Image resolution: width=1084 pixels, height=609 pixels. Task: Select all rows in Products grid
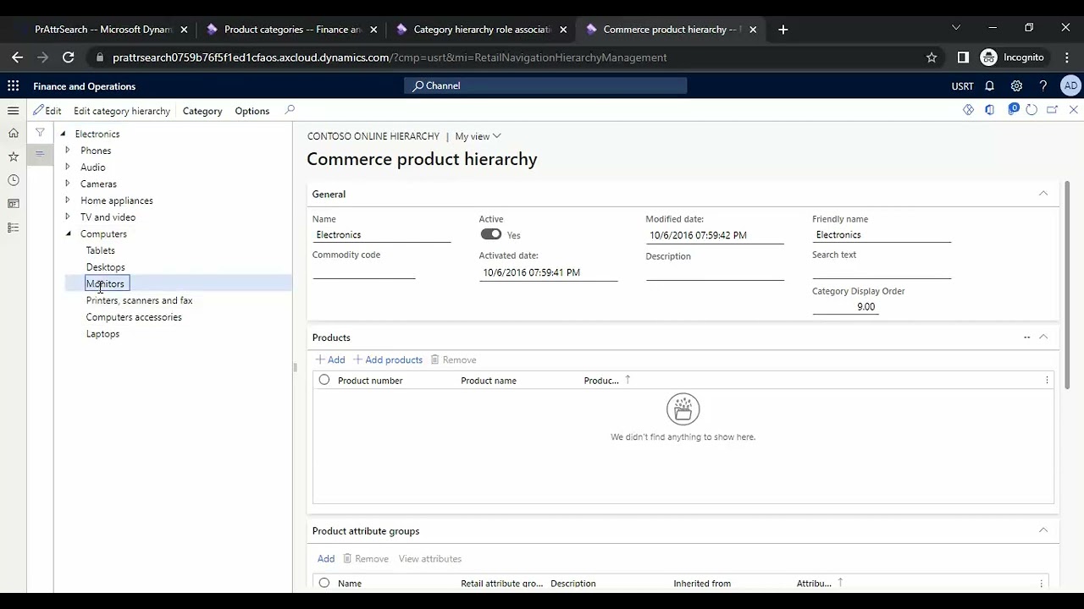click(x=324, y=381)
